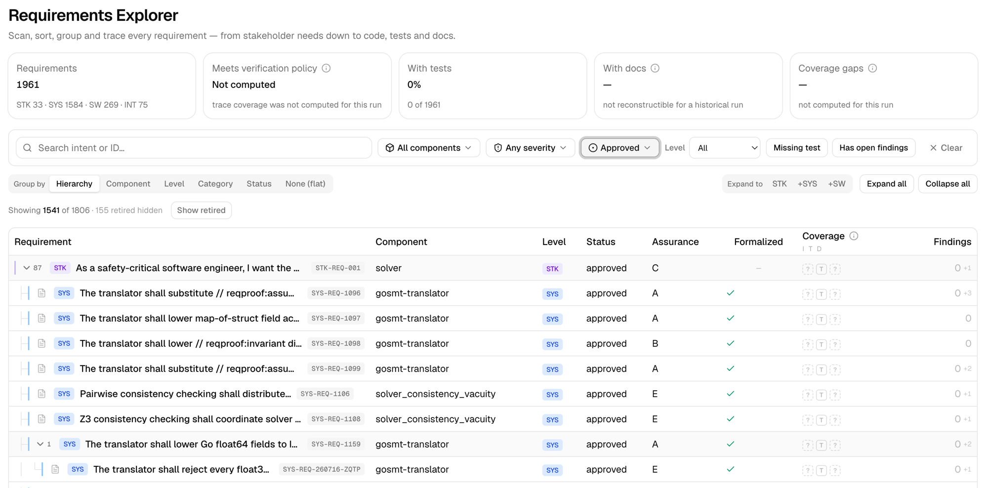Click Collapse all button
This screenshot has height=488, width=988.
[947, 184]
